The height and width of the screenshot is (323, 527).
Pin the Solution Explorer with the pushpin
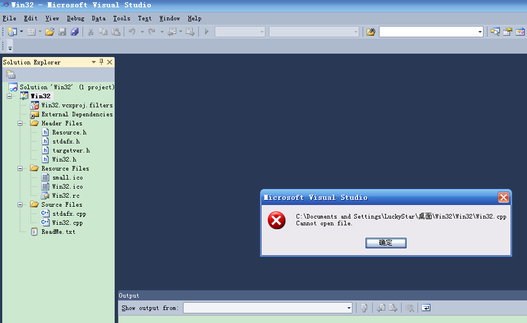102,62
